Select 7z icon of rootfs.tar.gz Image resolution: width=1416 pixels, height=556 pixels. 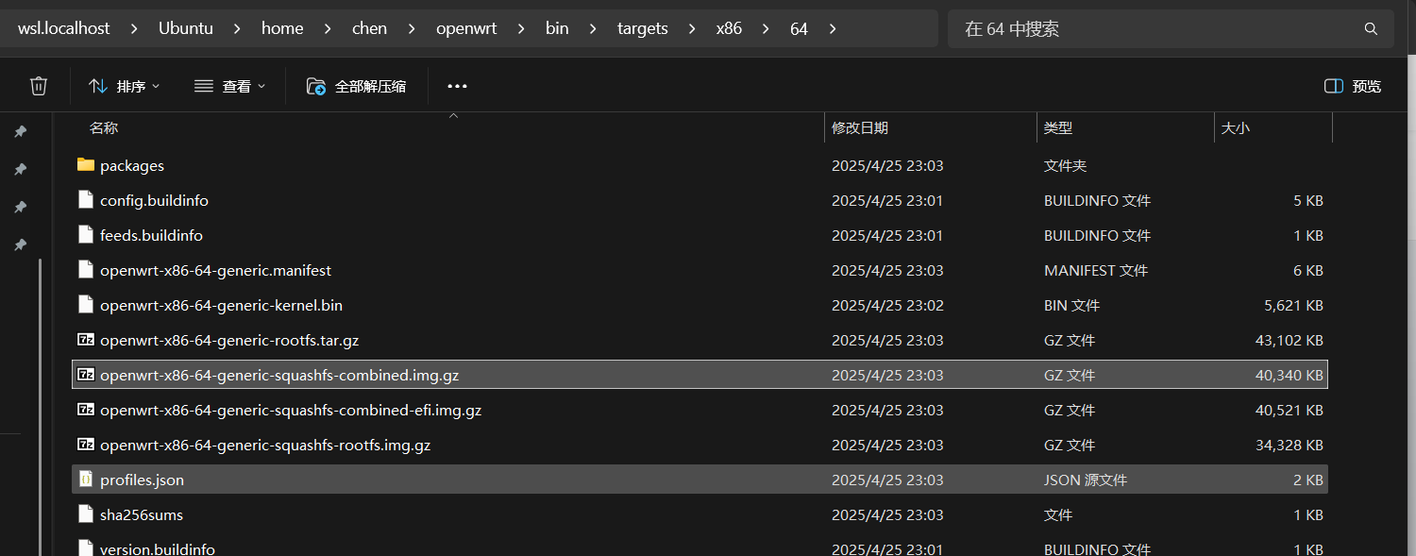pos(86,340)
